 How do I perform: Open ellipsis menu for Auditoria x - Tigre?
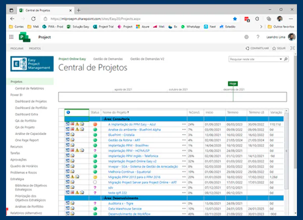184,203
